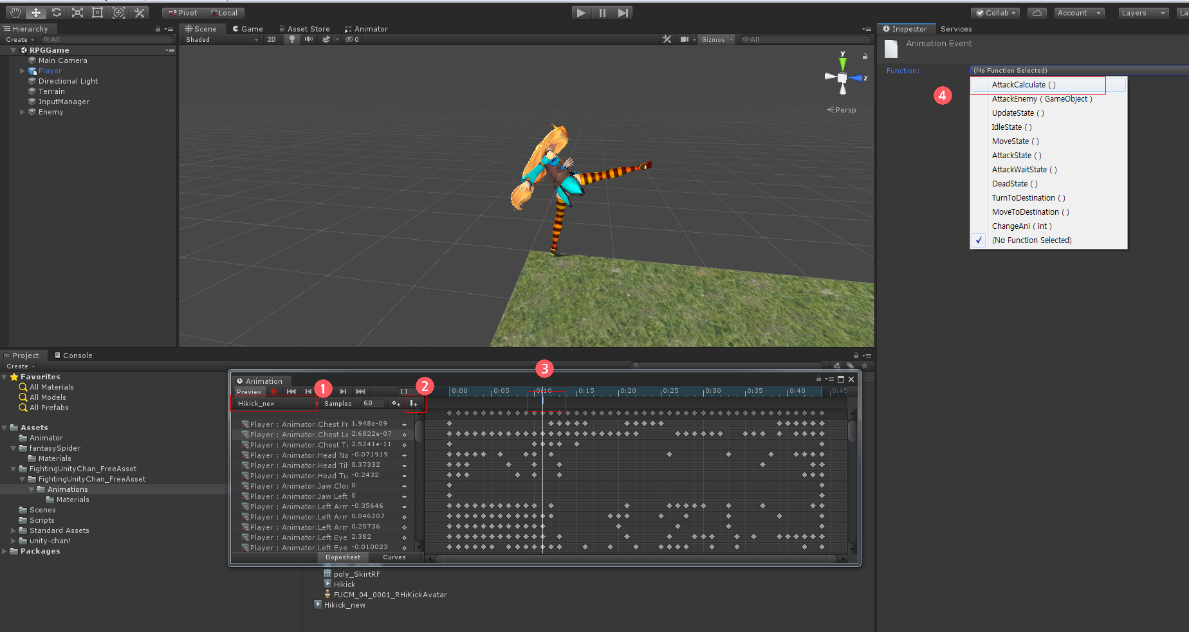Select the Hand tool
Image resolution: width=1189 pixels, height=632 pixels.
(15, 12)
